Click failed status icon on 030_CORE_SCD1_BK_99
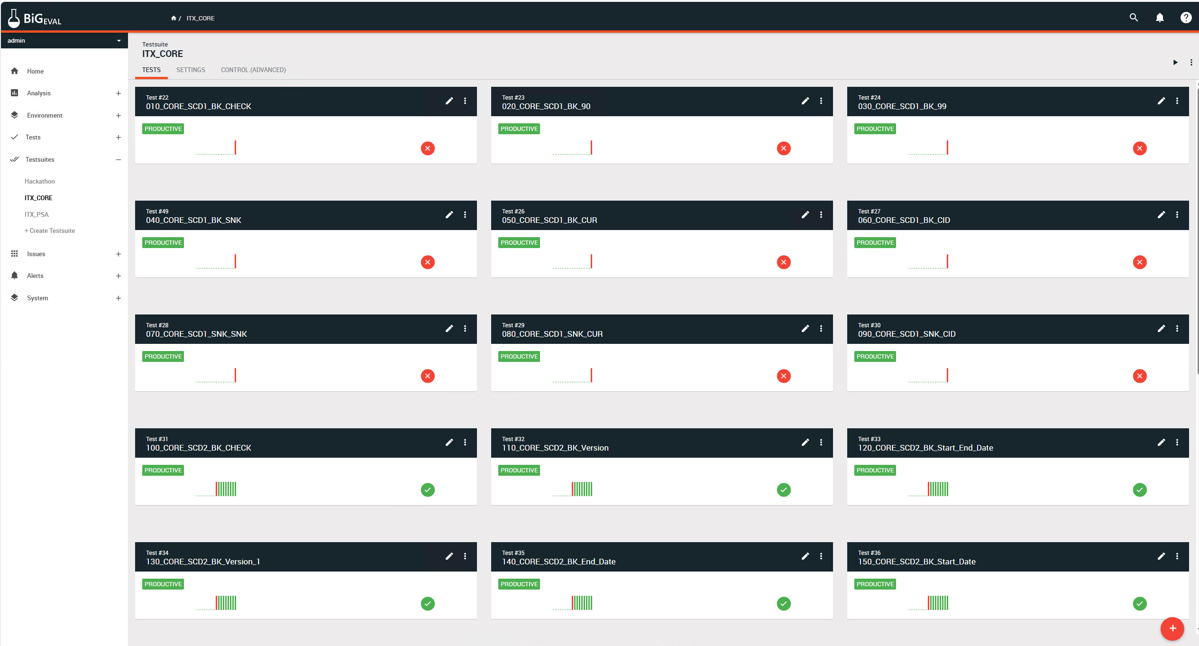This screenshot has height=646, width=1199. point(1140,148)
